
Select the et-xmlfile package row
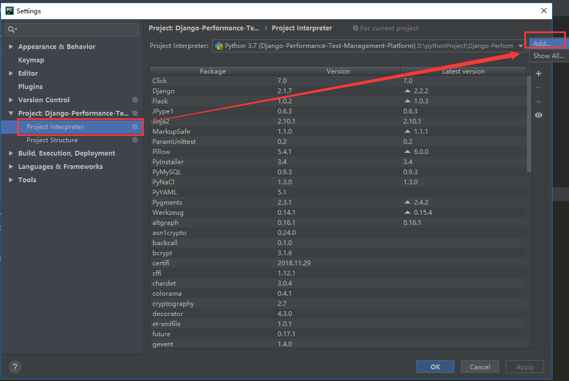(338, 323)
